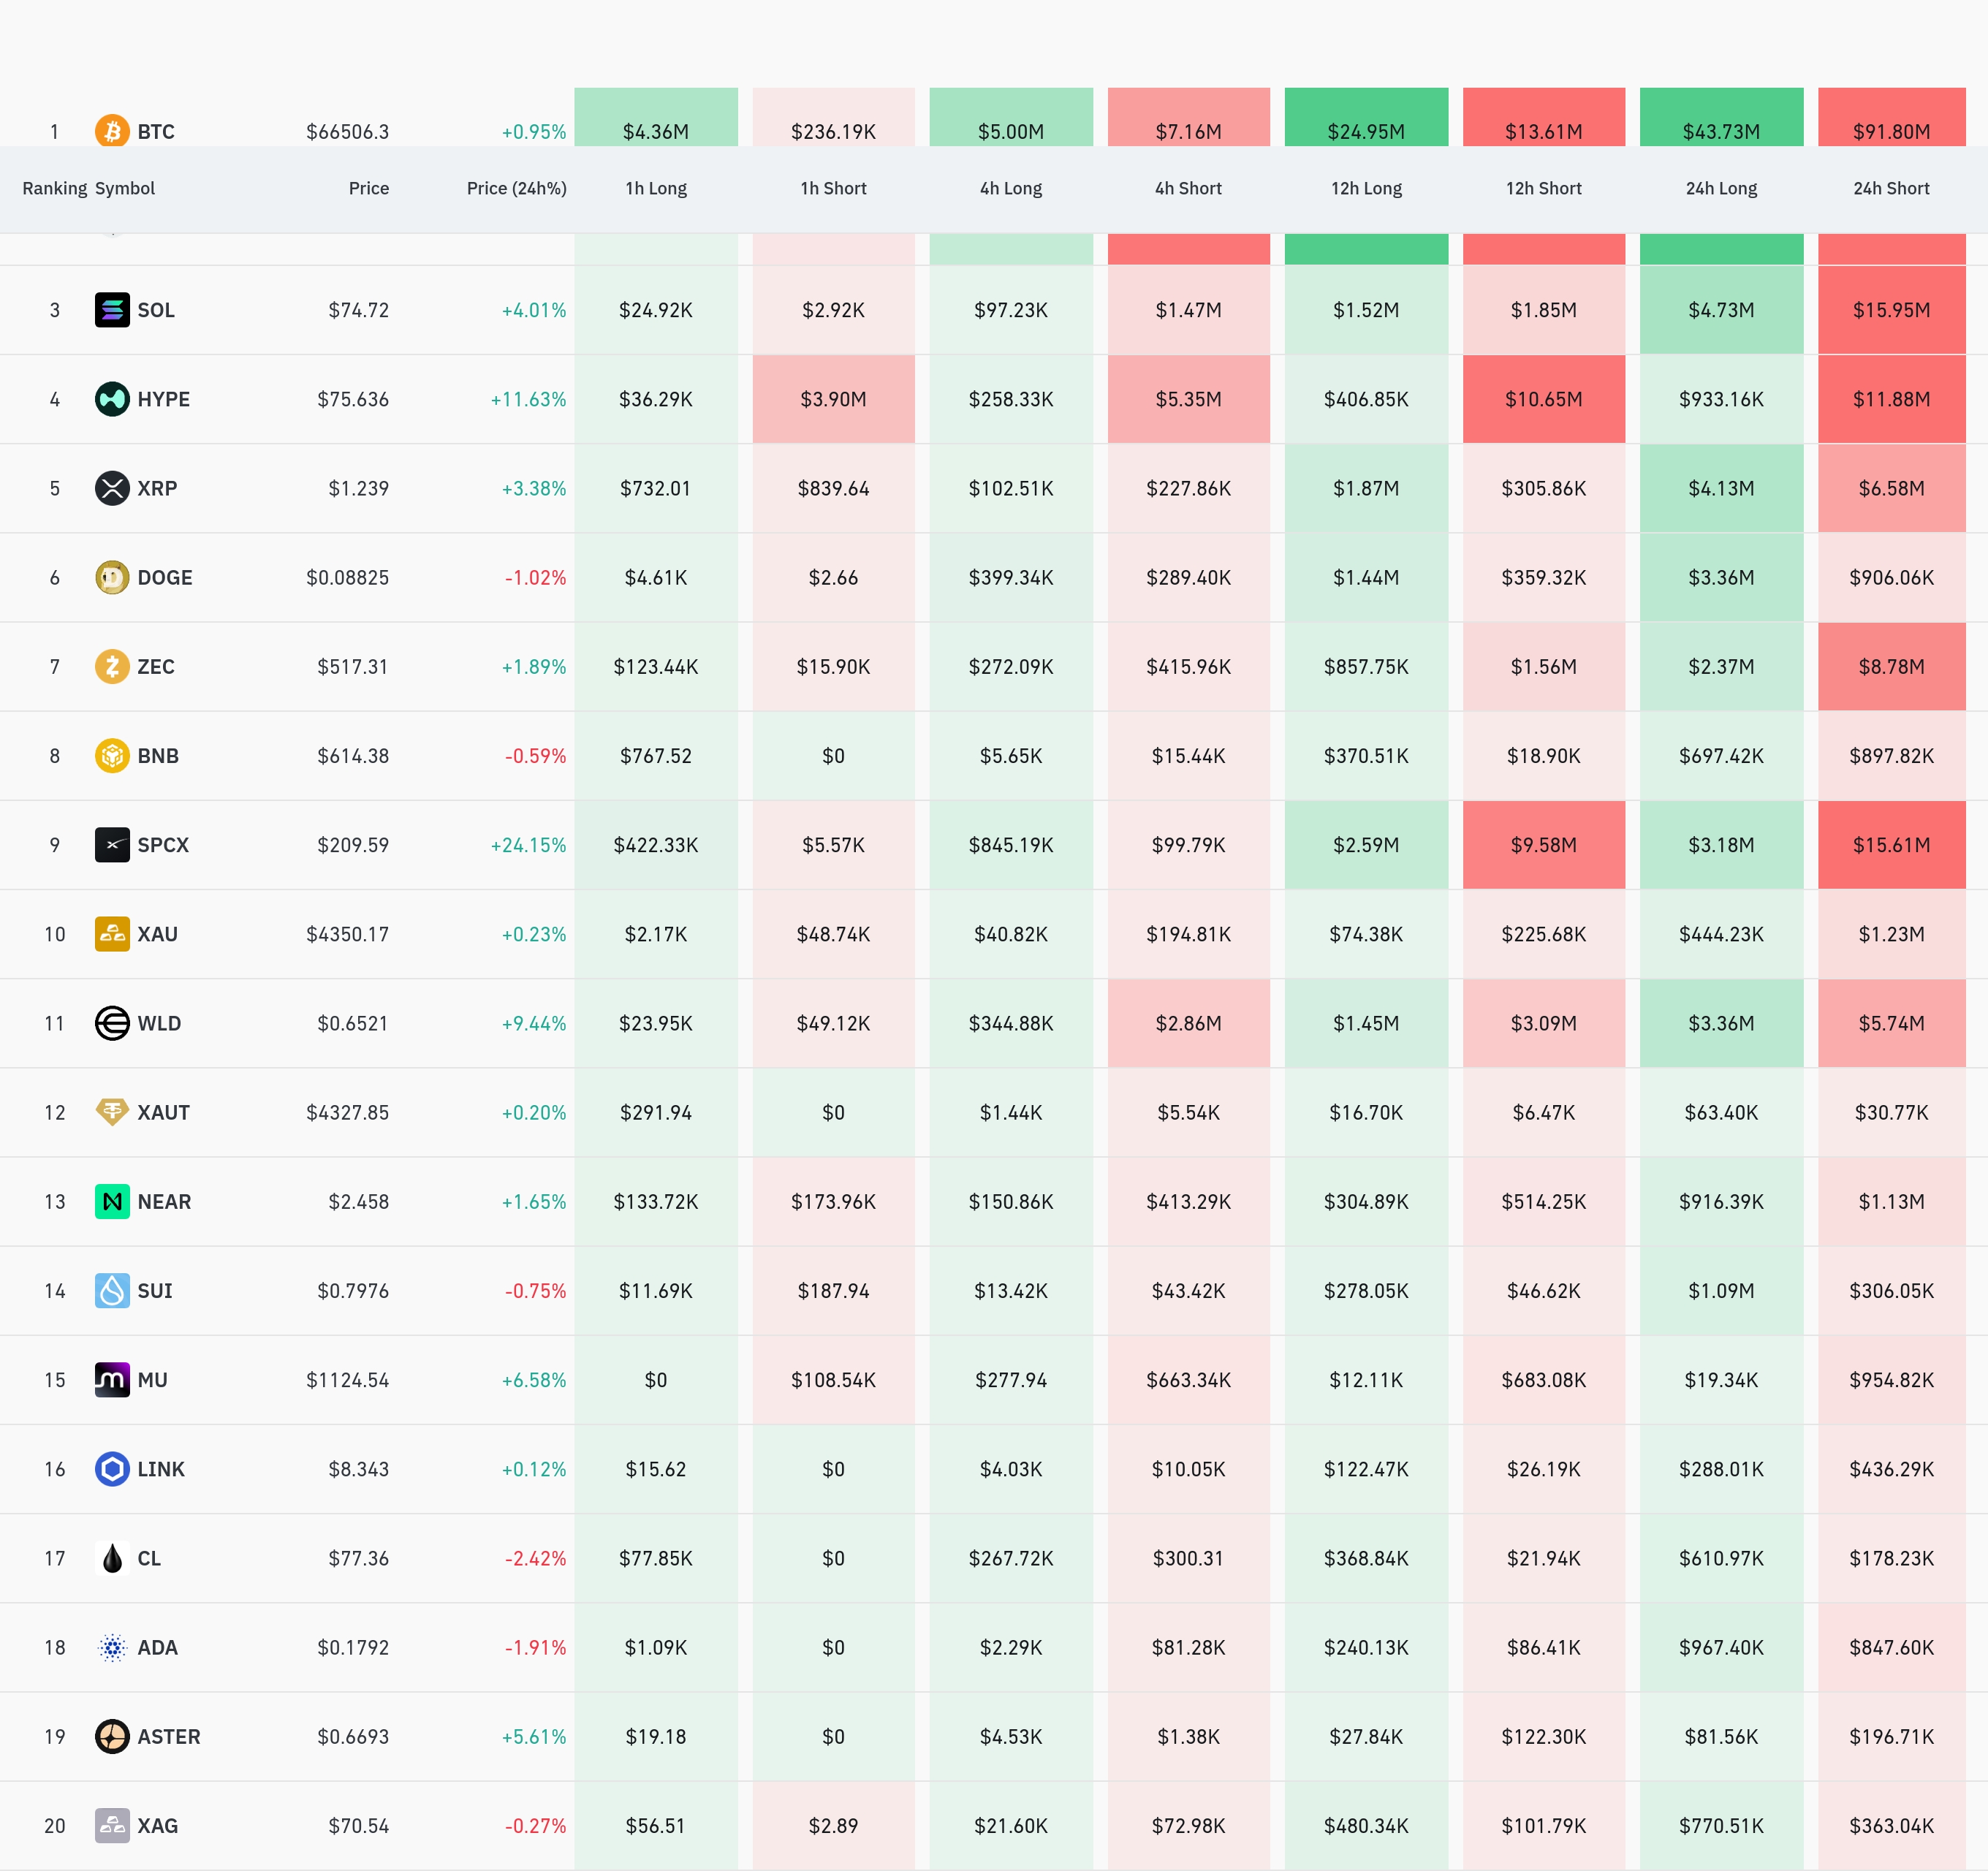The height and width of the screenshot is (1871, 1988).
Task: Sort by the 1h Long column header
Action: pos(656,188)
